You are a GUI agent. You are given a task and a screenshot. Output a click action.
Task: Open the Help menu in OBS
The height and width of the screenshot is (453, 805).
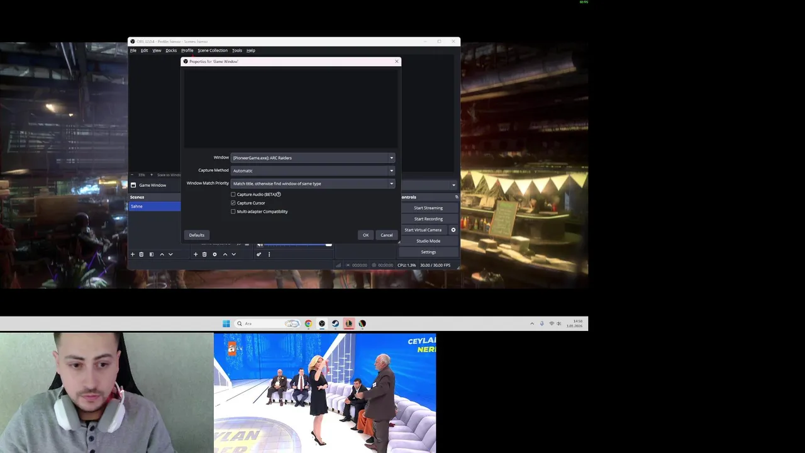(x=251, y=50)
